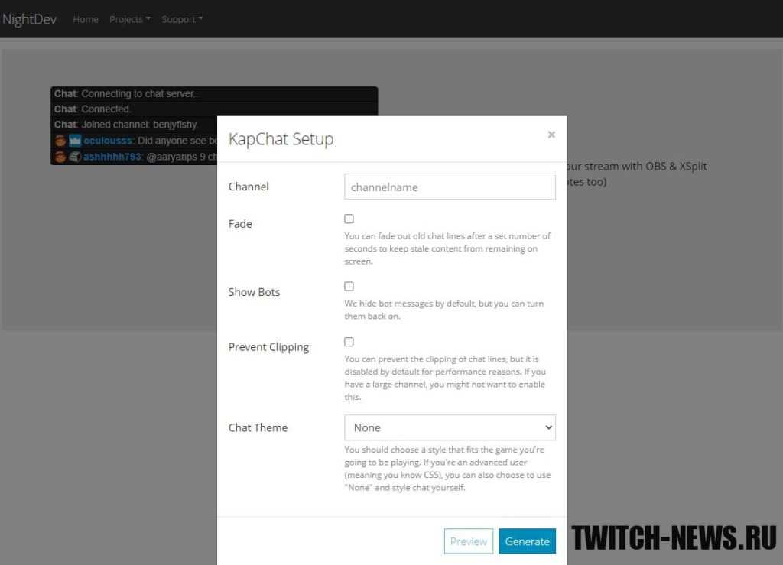
Task: Click the avatar icon on ashhhhh793 row
Action: 60,157
